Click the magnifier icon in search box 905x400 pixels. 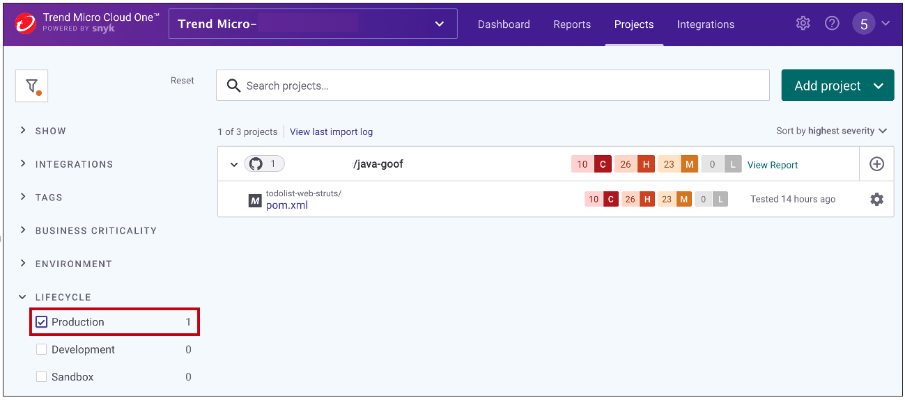(233, 86)
